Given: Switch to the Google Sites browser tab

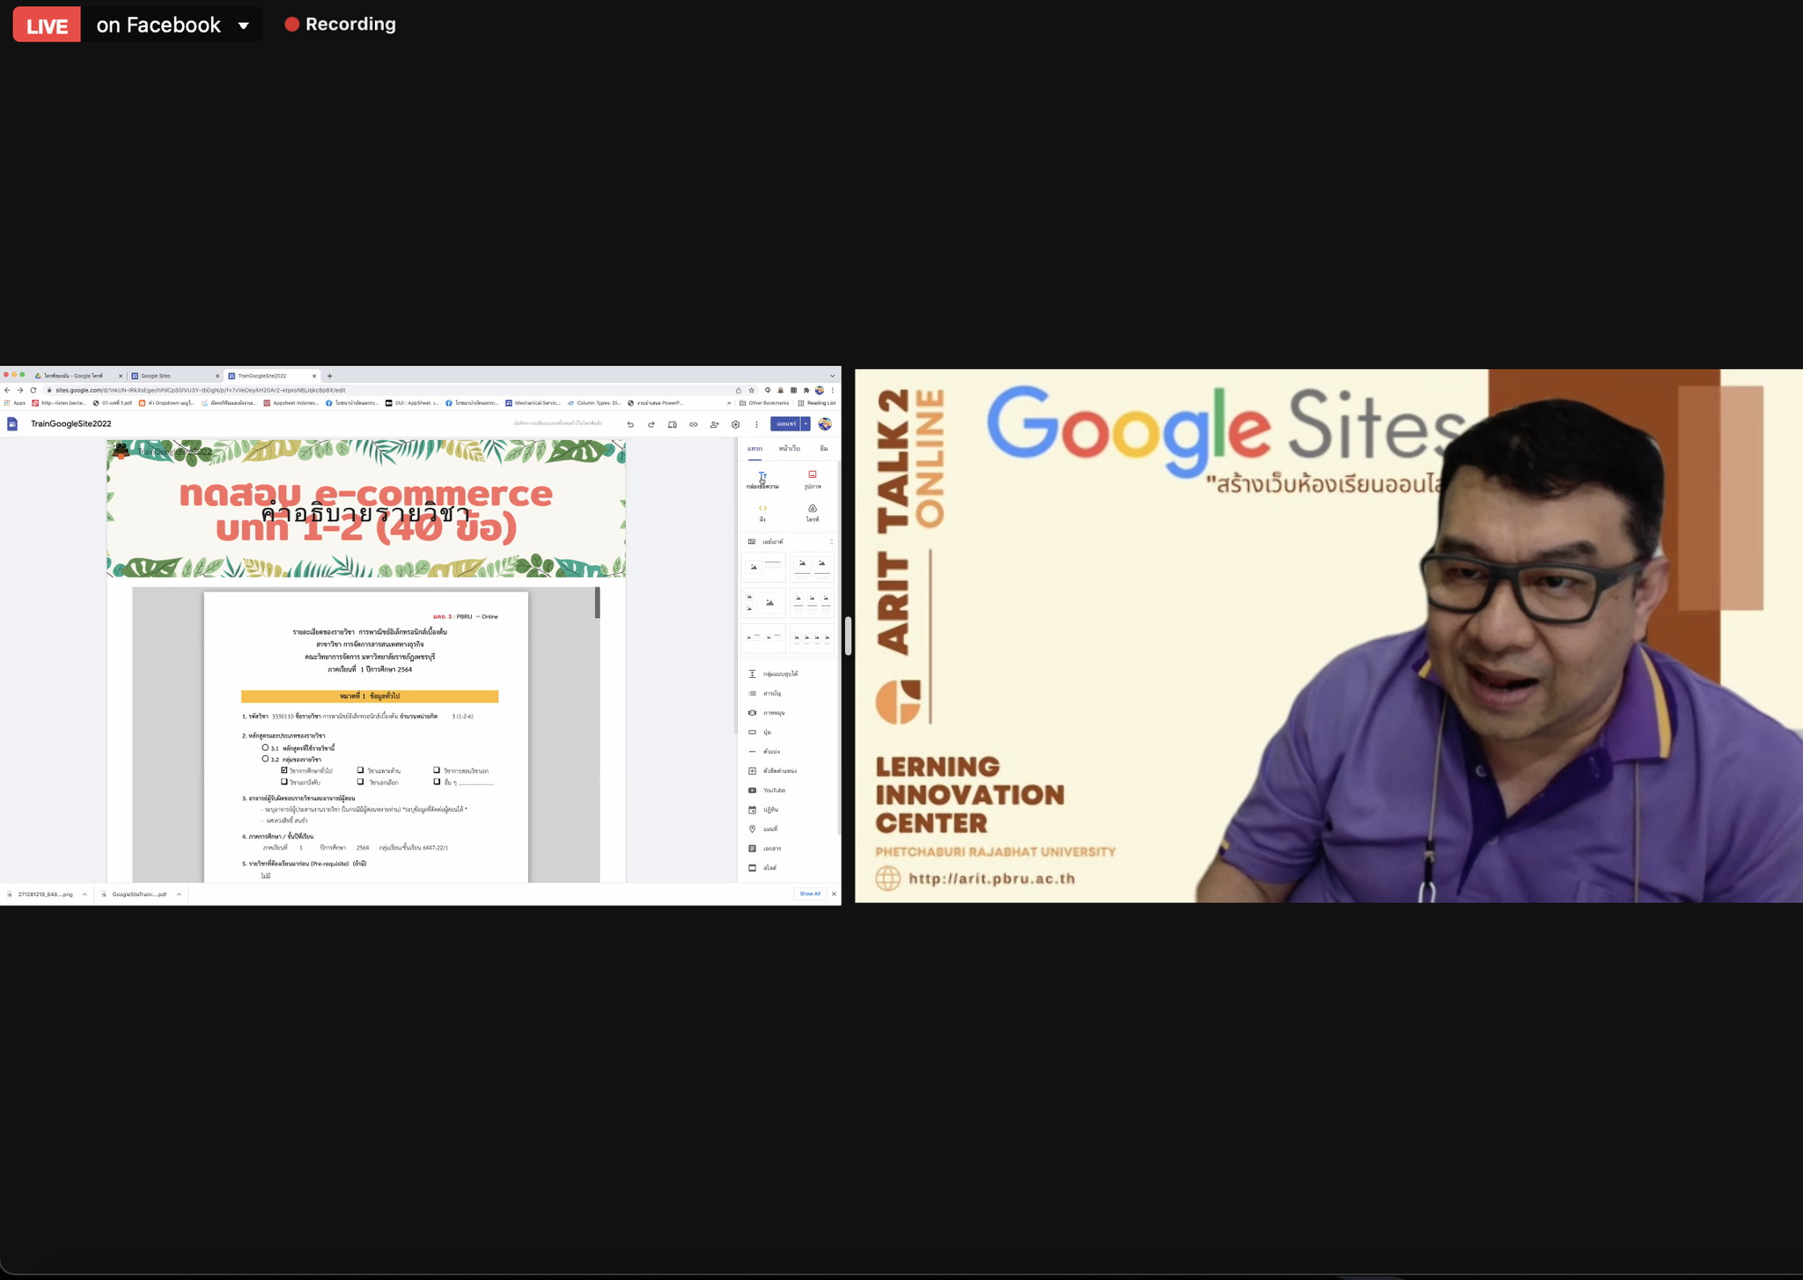Looking at the screenshot, I should pyautogui.click(x=174, y=376).
